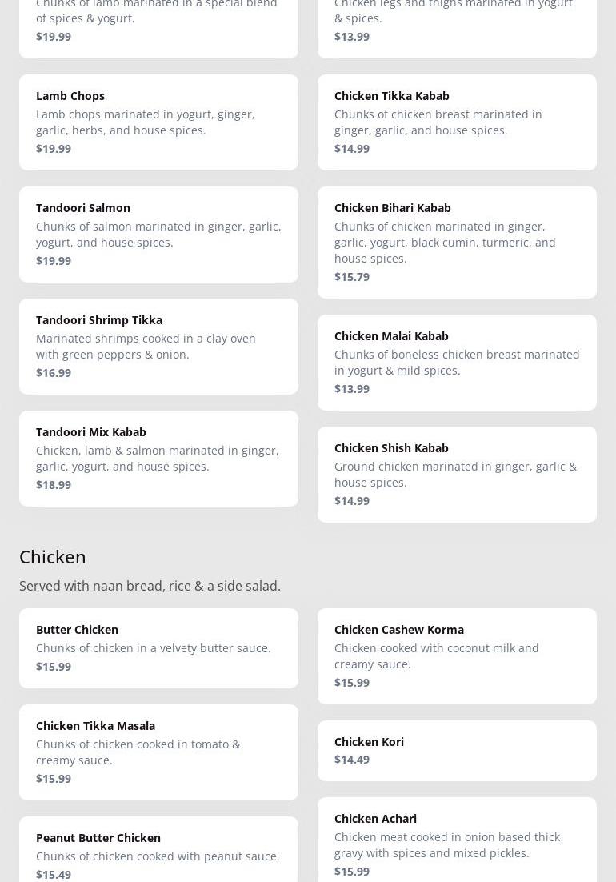Open the Chicken Shish Kabab item
Screen dimensions: 616x882
click(457, 474)
